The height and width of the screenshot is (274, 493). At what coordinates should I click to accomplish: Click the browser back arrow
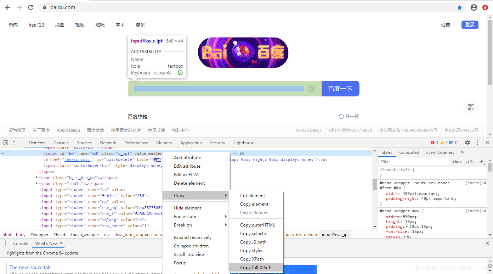coord(7,7)
